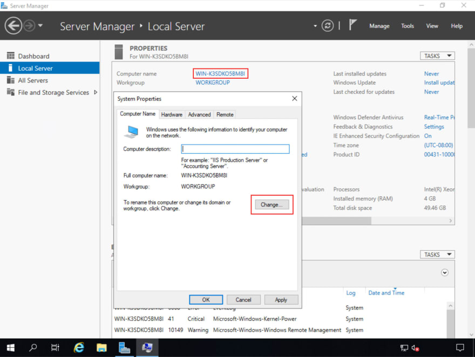
Task: Click OK in System Properties dialog
Action: coord(206,300)
